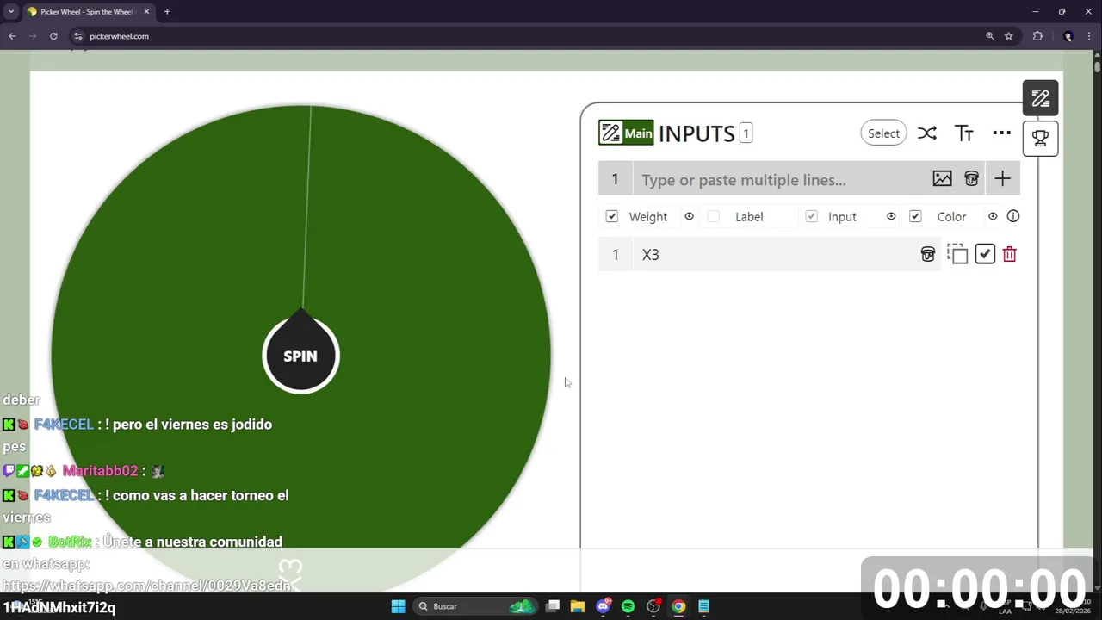Open the page zoom control in address bar

coord(990,36)
